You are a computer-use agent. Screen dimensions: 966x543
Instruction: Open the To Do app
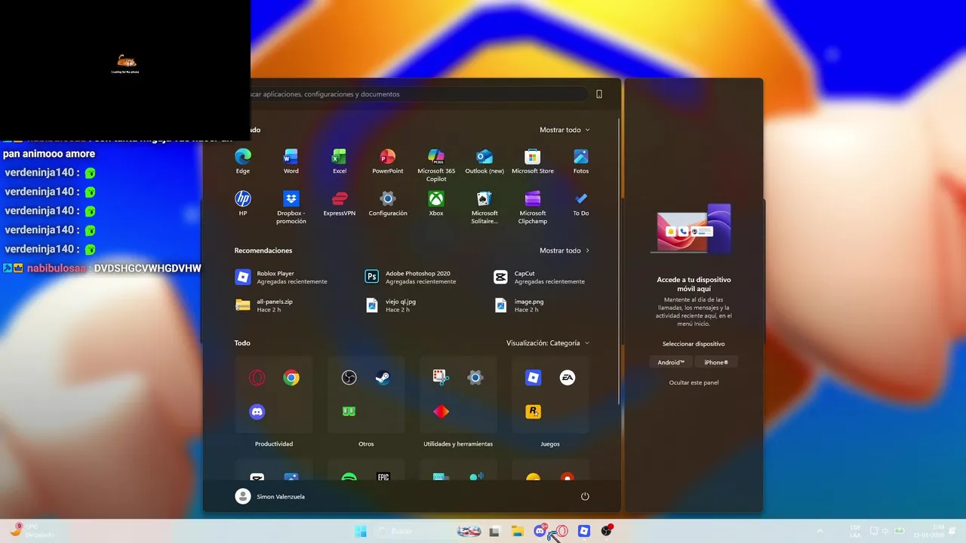[x=580, y=204]
